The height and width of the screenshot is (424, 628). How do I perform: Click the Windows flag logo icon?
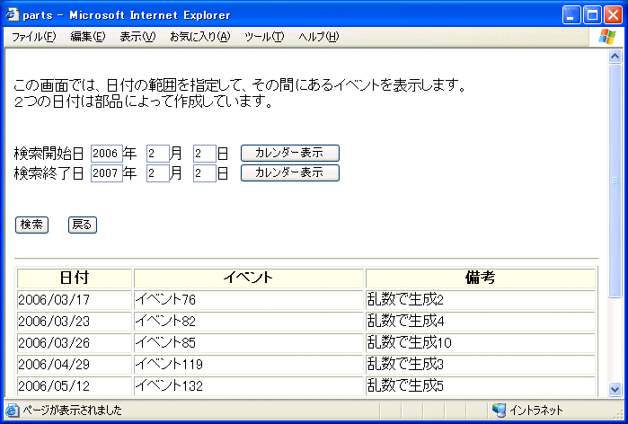click(x=607, y=37)
